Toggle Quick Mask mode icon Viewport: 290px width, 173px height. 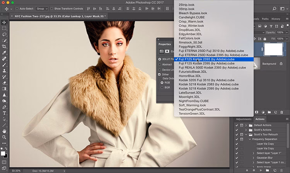pyautogui.click(x=4, y=162)
